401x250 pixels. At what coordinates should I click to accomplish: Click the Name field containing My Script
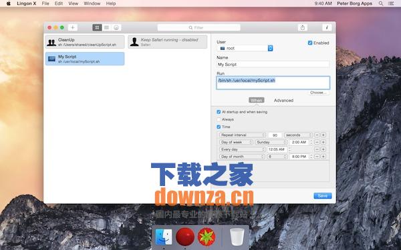click(x=273, y=64)
